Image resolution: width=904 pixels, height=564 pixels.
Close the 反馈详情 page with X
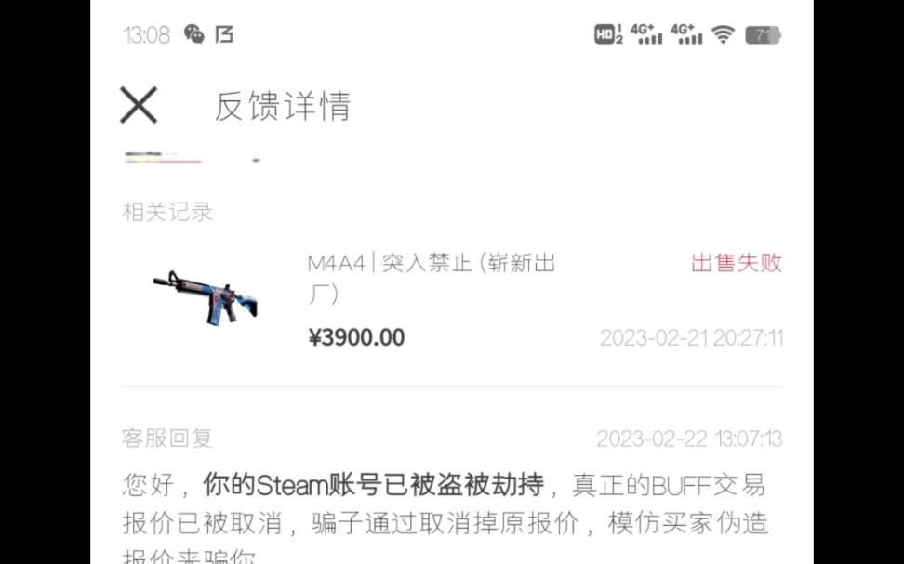point(139,105)
